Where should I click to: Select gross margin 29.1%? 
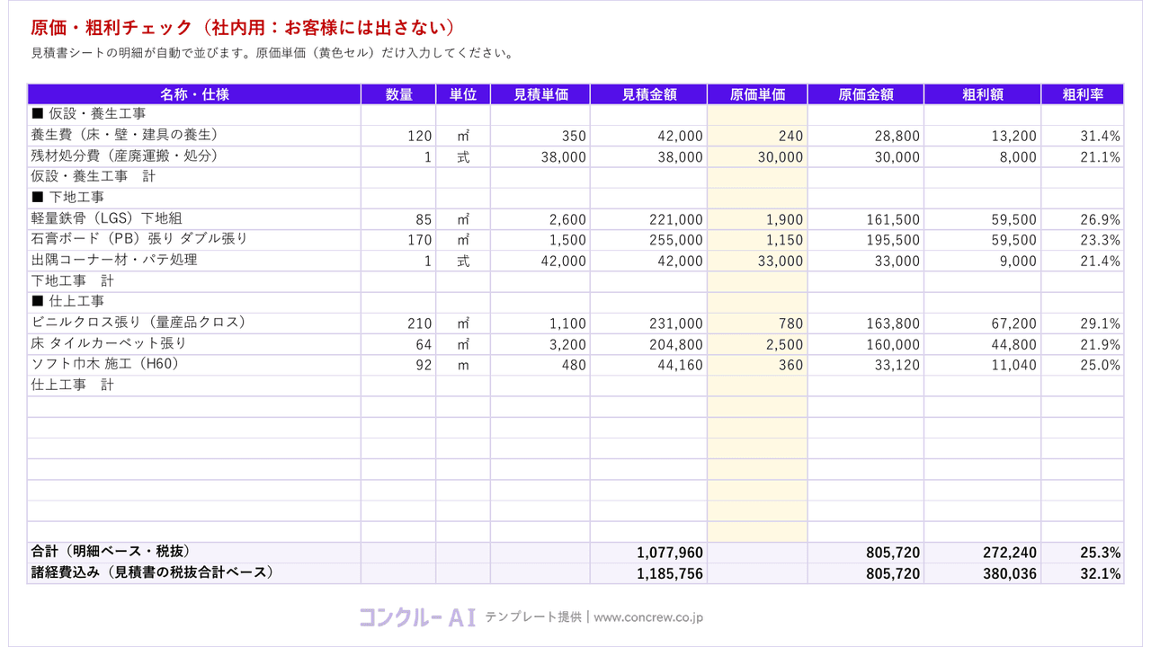pos(1083,323)
